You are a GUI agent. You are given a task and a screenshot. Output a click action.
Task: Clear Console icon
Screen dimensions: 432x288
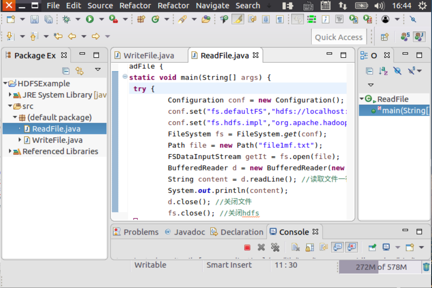295,248
